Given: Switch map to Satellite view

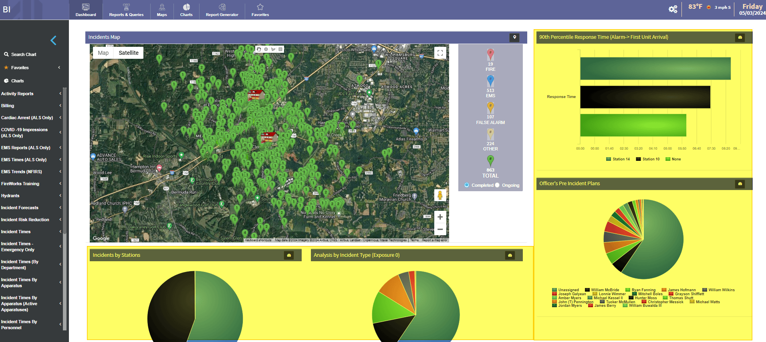Looking at the screenshot, I should [129, 53].
